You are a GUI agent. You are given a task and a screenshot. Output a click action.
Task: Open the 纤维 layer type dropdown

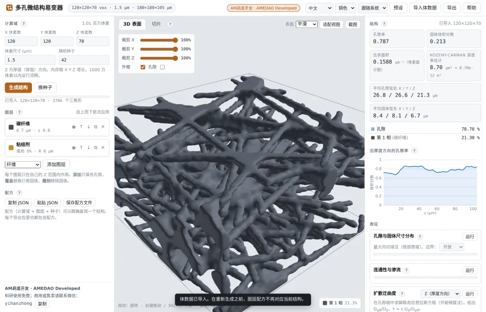click(22, 165)
